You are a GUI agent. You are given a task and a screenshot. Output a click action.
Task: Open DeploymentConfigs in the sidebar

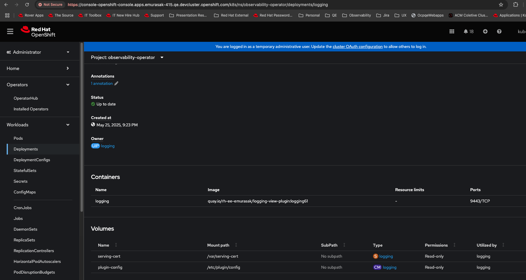pyautogui.click(x=32, y=160)
